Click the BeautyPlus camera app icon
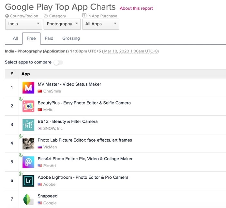Screen dimensions: 226x208 pos(28,106)
